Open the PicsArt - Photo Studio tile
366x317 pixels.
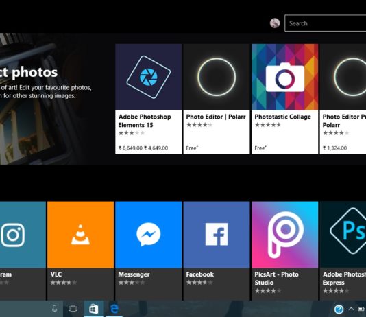coord(284,250)
